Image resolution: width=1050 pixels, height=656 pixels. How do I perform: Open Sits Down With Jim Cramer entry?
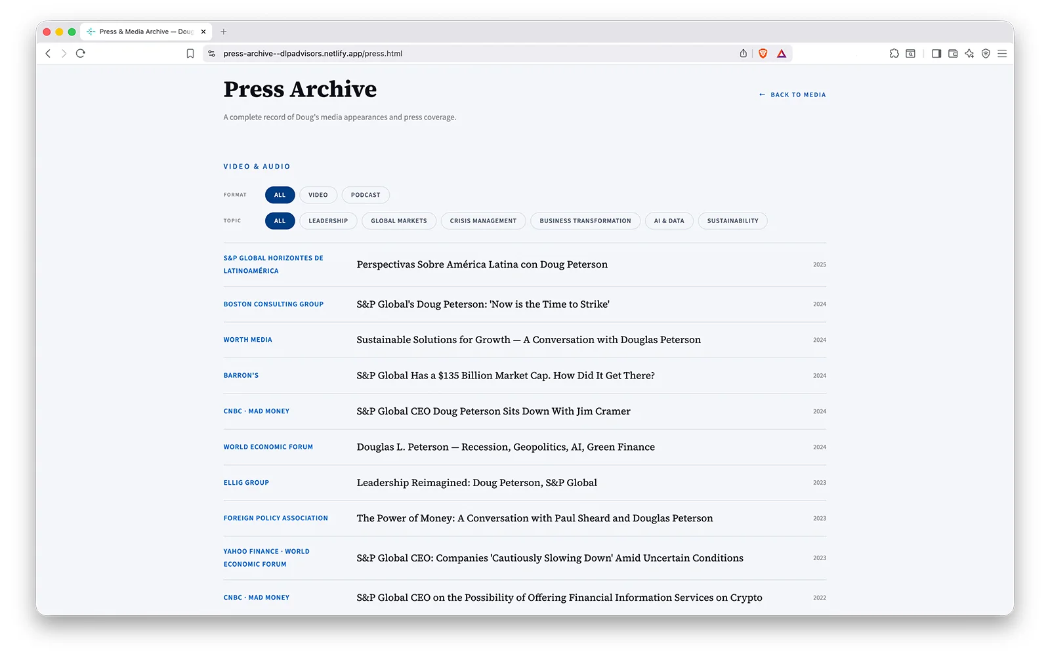coord(524,411)
